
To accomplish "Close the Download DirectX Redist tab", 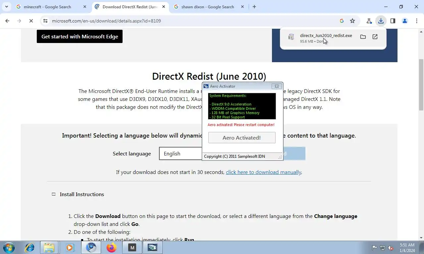I will tap(164, 7).
